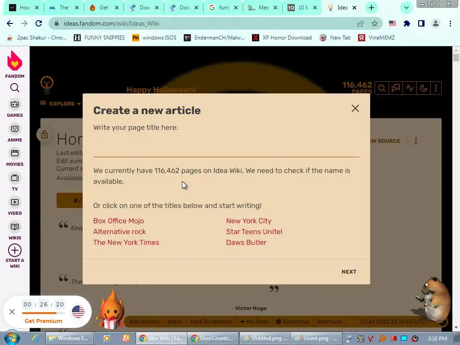Open the wiki header three-dot menu
Image resolution: width=460 pixels, height=345 pixels.
436,88
